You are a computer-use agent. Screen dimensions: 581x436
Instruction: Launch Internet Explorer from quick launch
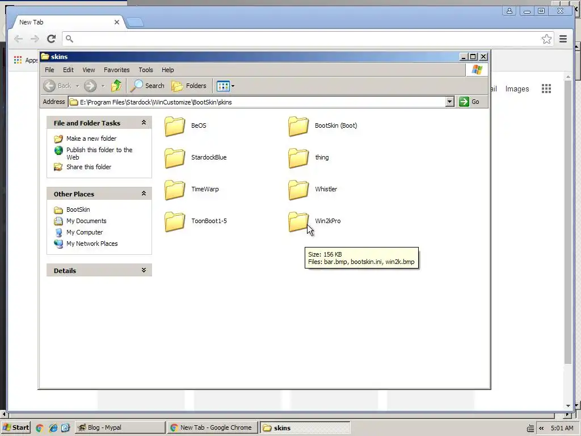pyautogui.click(x=53, y=428)
